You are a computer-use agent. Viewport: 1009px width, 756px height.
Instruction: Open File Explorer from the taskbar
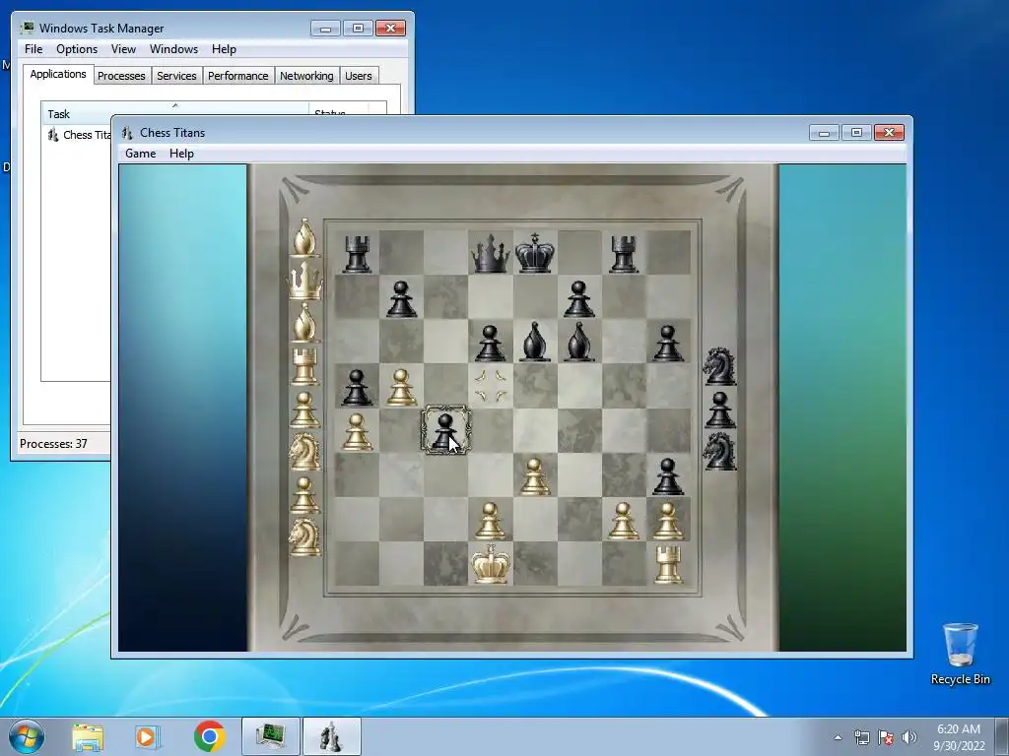click(x=88, y=736)
